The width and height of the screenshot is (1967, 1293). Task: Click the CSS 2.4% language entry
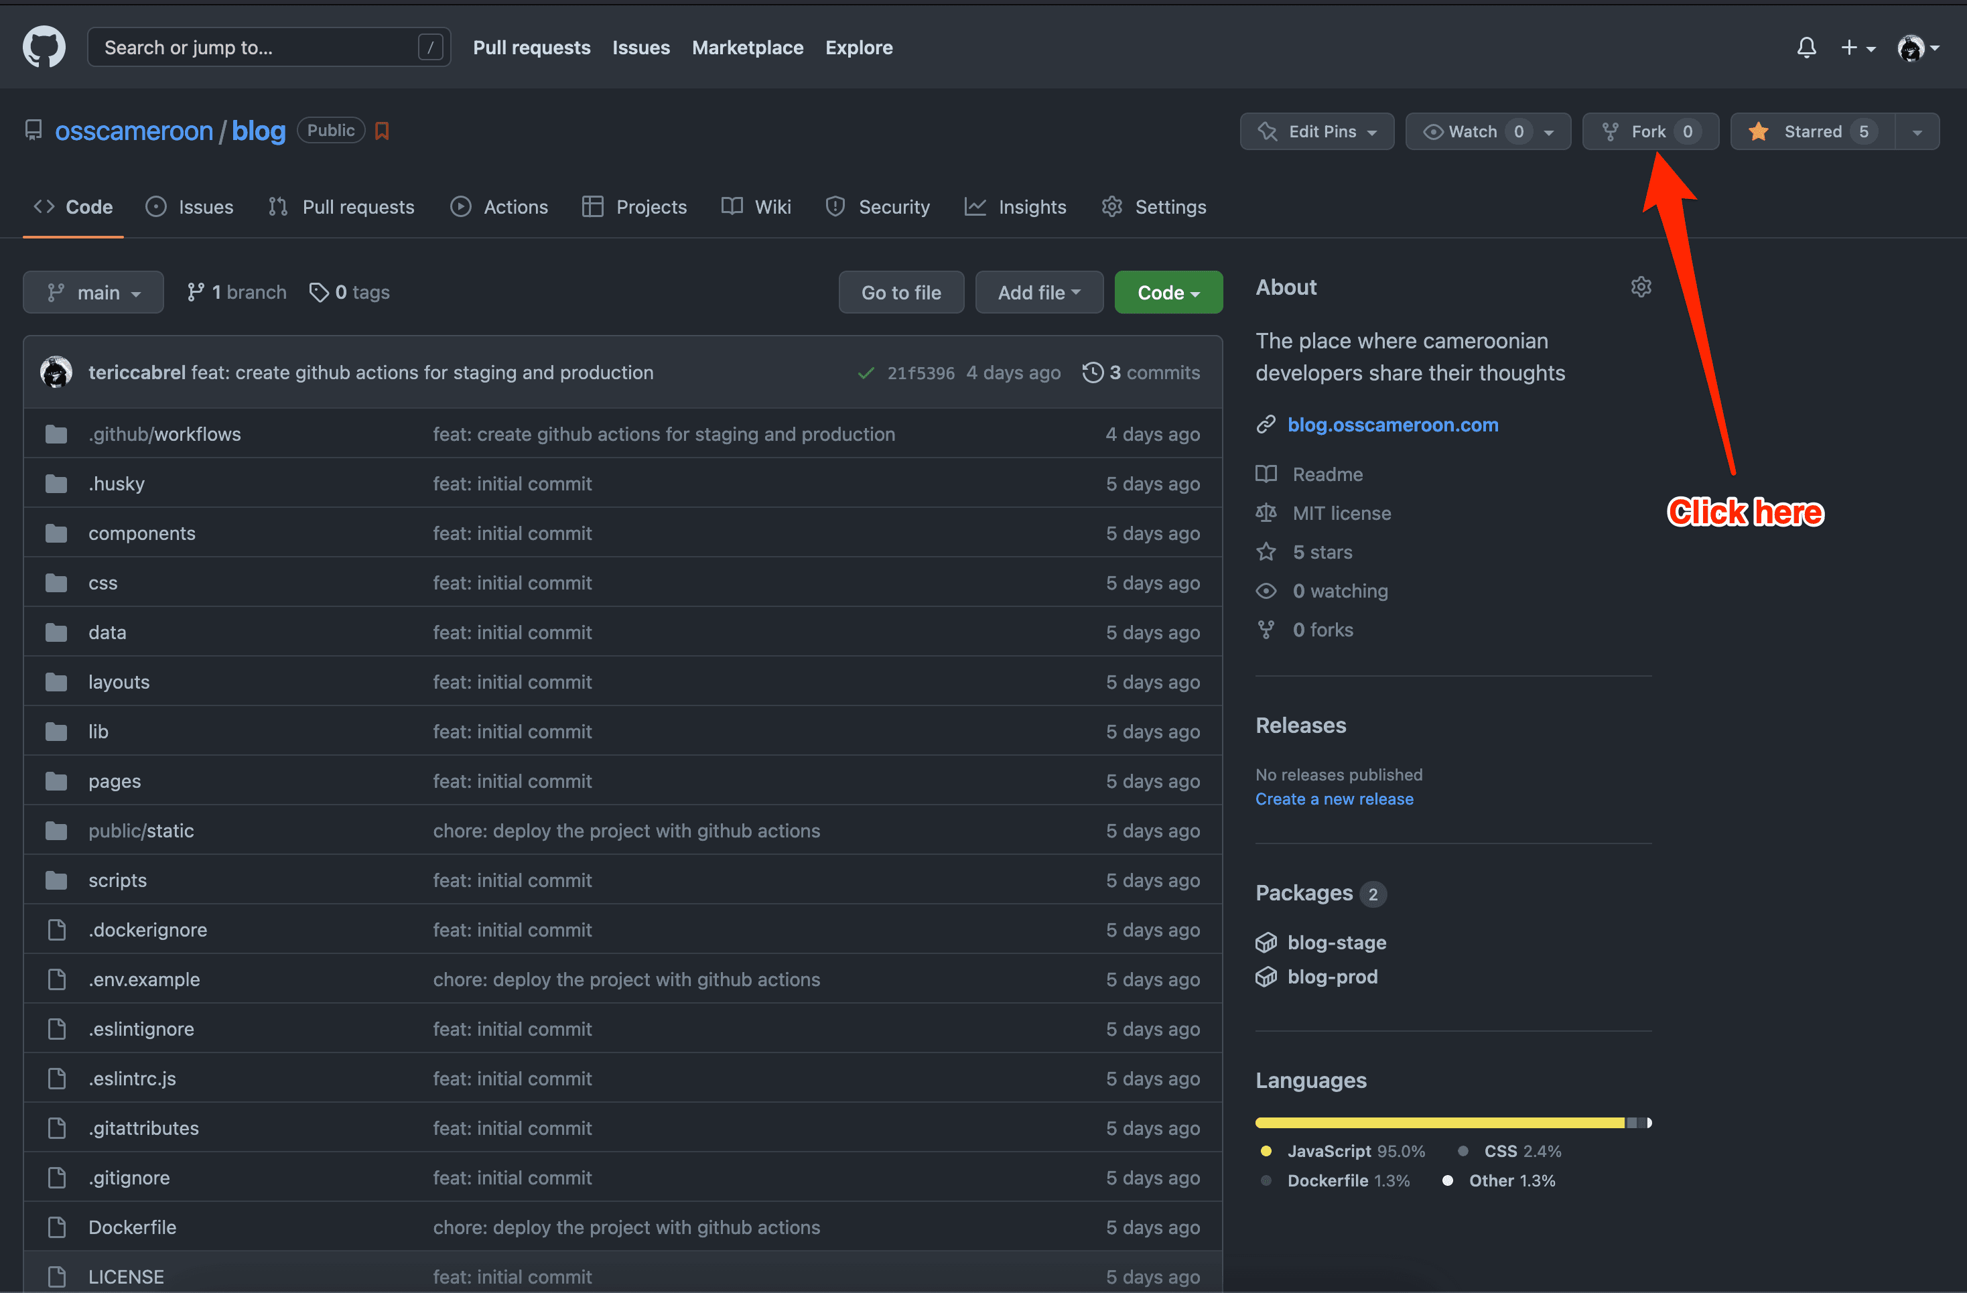click(x=1509, y=1150)
